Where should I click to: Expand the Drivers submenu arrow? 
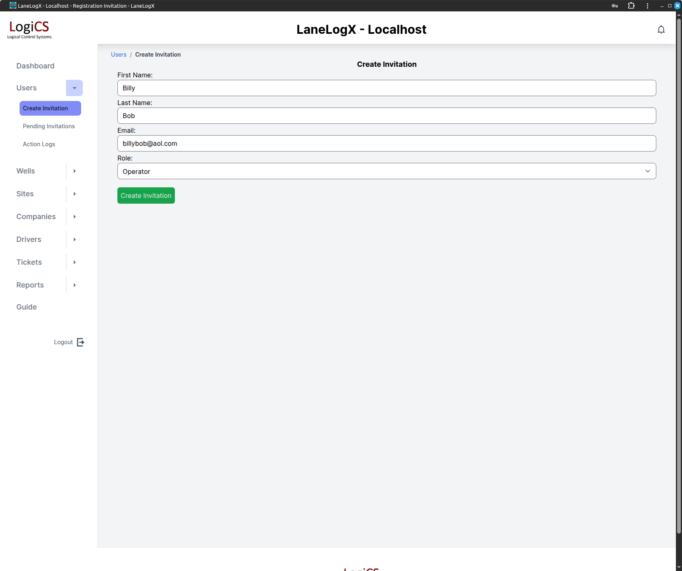(74, 239)
